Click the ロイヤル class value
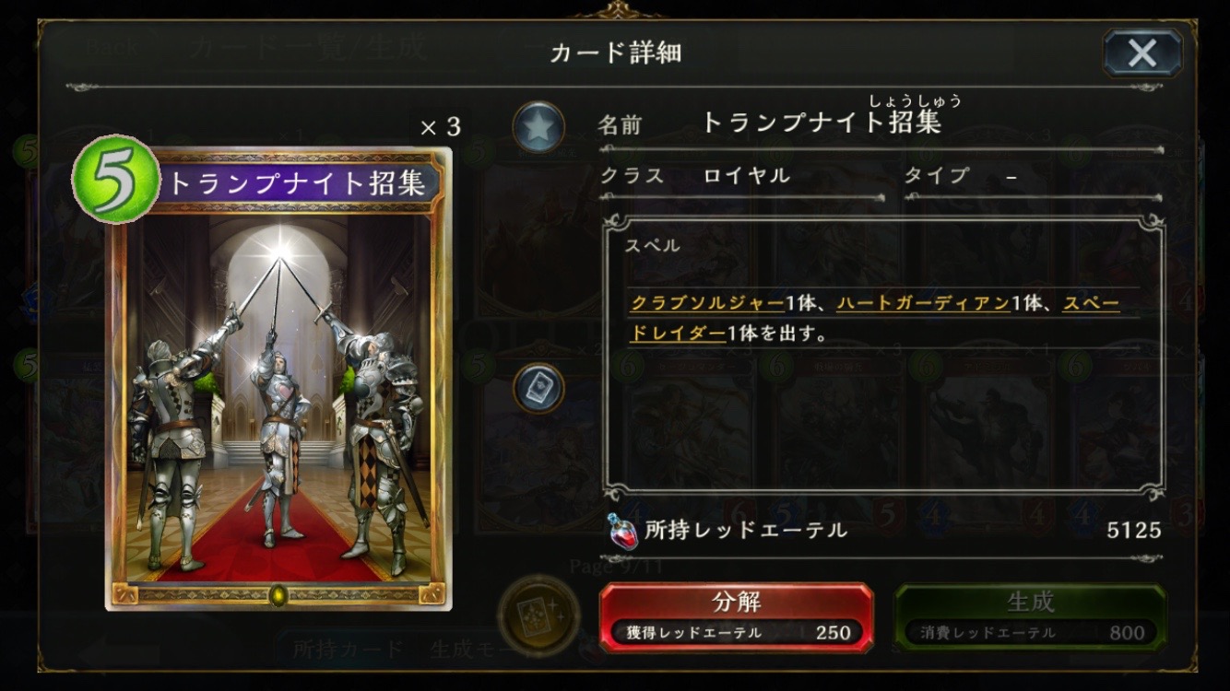Image resolution: width=1230 pixels, height=691 pixels. pos(747,176)
